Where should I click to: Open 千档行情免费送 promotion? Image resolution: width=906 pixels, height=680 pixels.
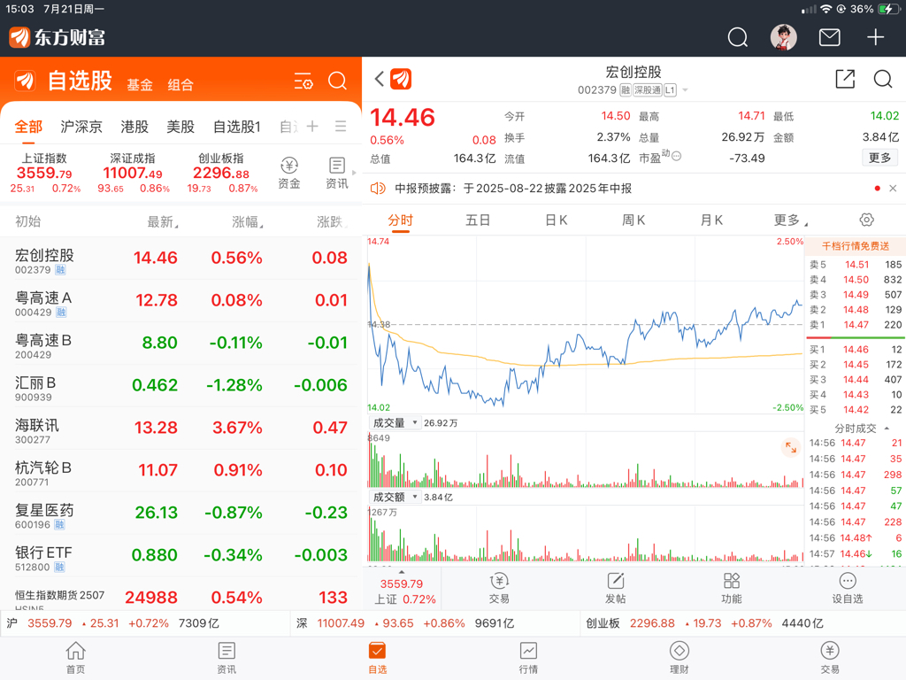pyautogui.click(x=856, y=246)
